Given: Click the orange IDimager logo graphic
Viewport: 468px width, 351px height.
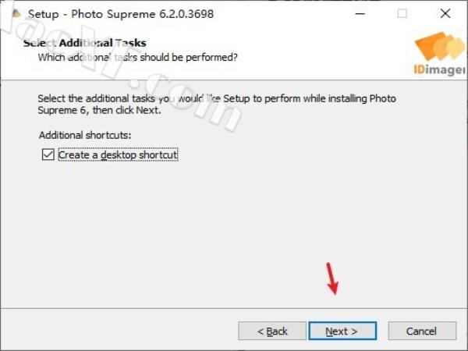Looking at the screenshot, I should [440, 47].
